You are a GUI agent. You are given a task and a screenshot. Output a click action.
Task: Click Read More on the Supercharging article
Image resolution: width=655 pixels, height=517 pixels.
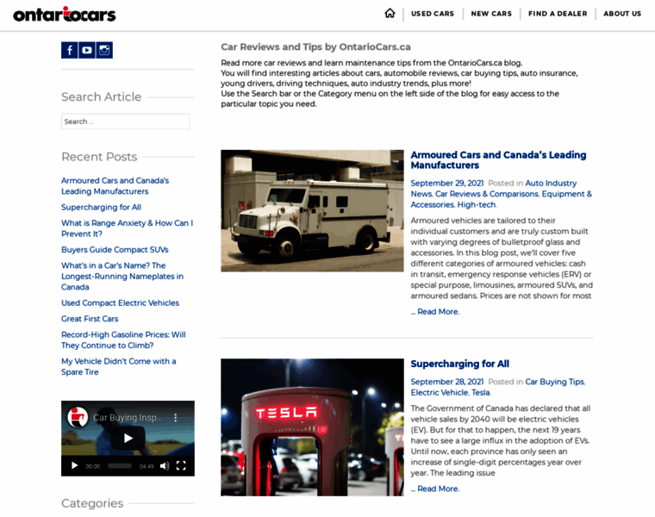point(438,489)
